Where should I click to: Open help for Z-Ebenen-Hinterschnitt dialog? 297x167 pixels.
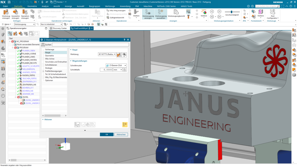click(124, 40)
